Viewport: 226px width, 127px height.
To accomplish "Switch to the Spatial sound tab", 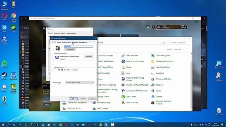I will tap(83, 42).
